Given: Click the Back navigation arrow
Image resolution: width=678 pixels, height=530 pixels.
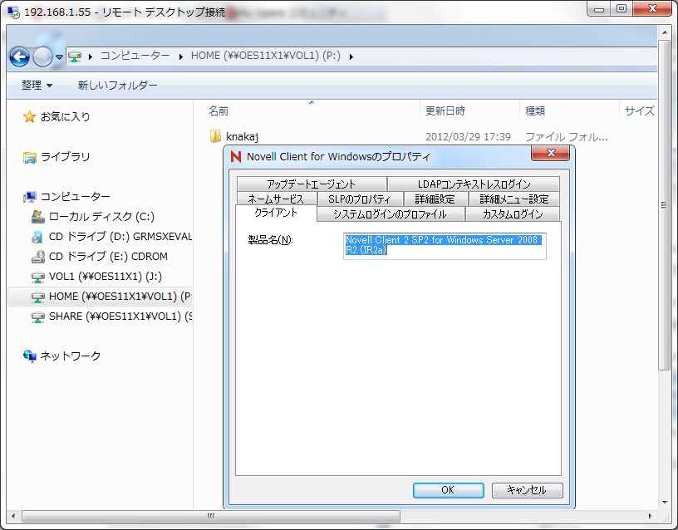Looking at the screenshot, I should coord(19,56).
